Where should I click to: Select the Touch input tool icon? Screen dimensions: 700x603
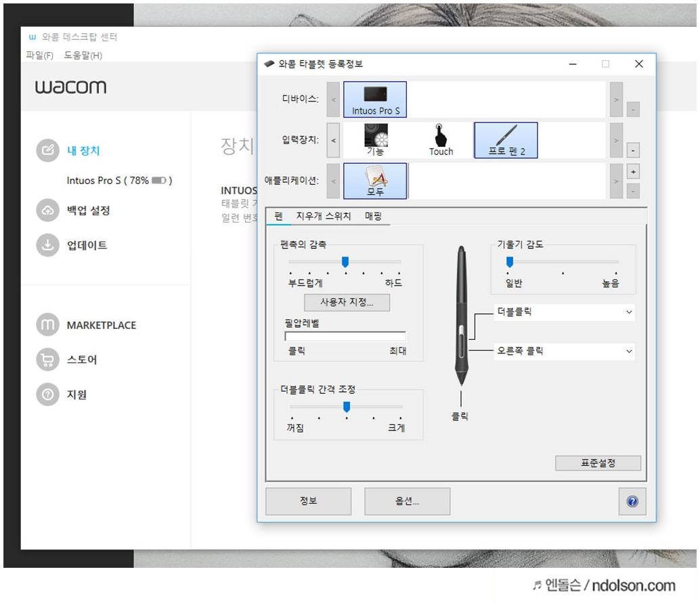(441, 140)
